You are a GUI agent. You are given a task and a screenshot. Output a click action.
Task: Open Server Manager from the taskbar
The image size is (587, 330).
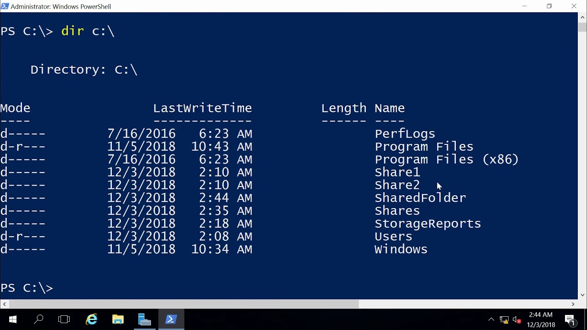[144, 319]
